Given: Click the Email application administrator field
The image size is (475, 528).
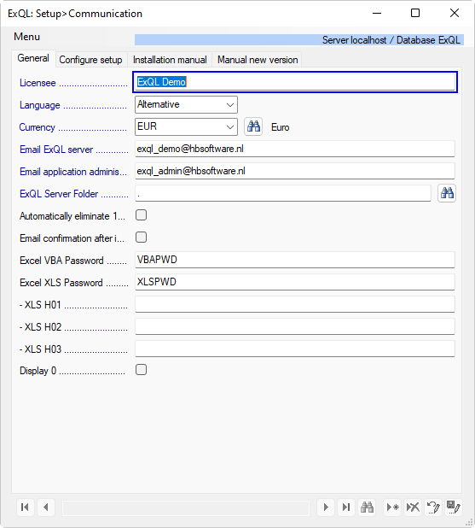Looking at the screenshot, I should point(295,171).
